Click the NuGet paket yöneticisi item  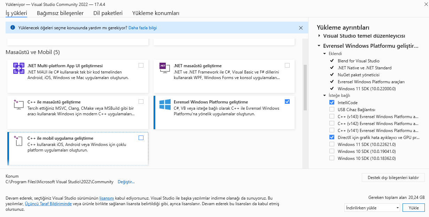click(x=359, y=75)
